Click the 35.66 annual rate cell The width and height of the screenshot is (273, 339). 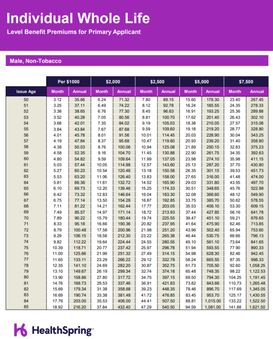80,100
